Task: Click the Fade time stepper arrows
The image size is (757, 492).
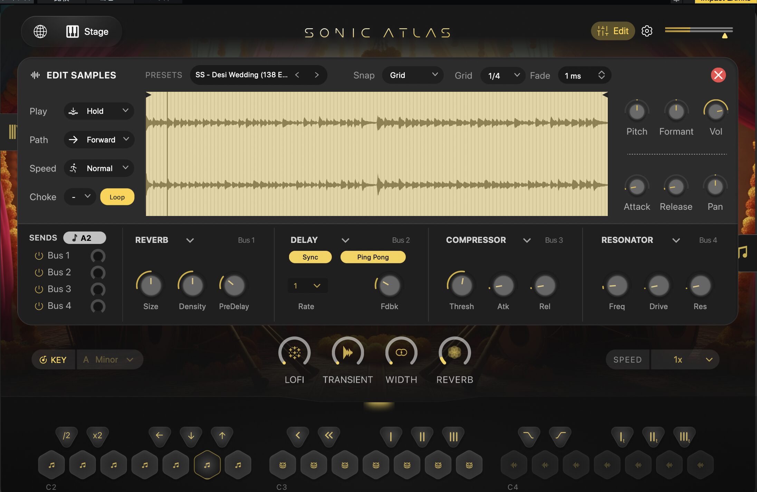Action: pyautogui.click(x=601, y=75)
